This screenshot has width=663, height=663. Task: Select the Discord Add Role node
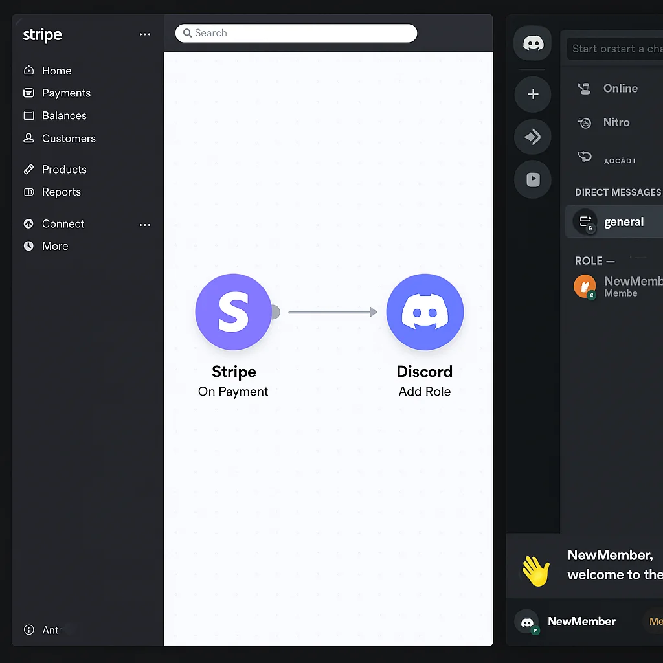pyautogui.click(x=425, y=312)
